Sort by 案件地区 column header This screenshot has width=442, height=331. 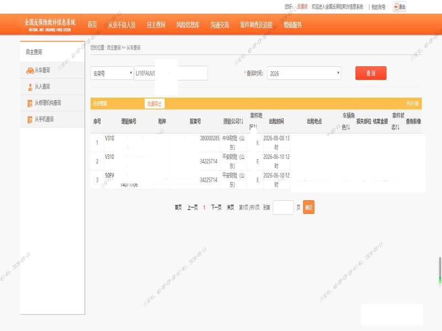point(256,121)
